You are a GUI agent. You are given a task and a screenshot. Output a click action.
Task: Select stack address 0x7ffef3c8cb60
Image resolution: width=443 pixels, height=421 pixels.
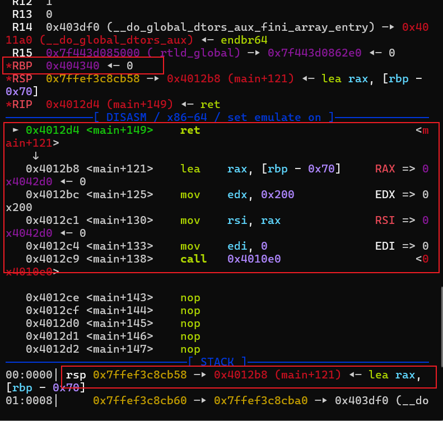click(x=140, y=401)
